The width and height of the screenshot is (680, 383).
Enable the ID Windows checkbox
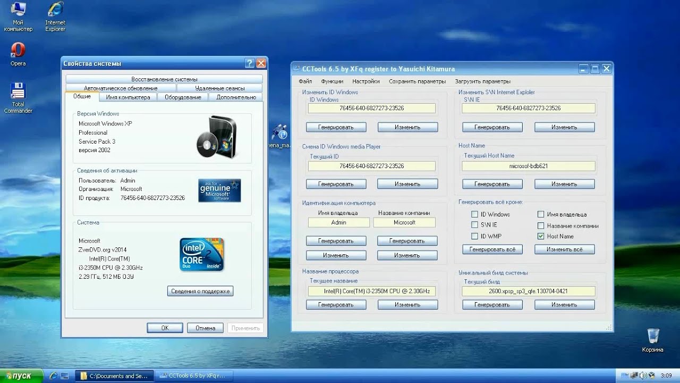pyautogui.click(x=474, y=214)
